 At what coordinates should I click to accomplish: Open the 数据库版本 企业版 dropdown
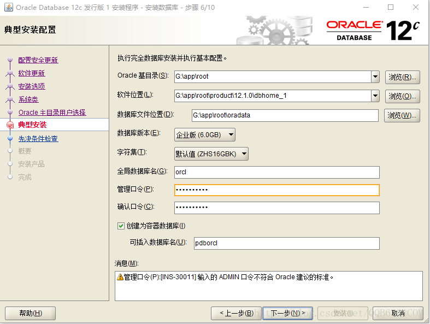point(204,135)
